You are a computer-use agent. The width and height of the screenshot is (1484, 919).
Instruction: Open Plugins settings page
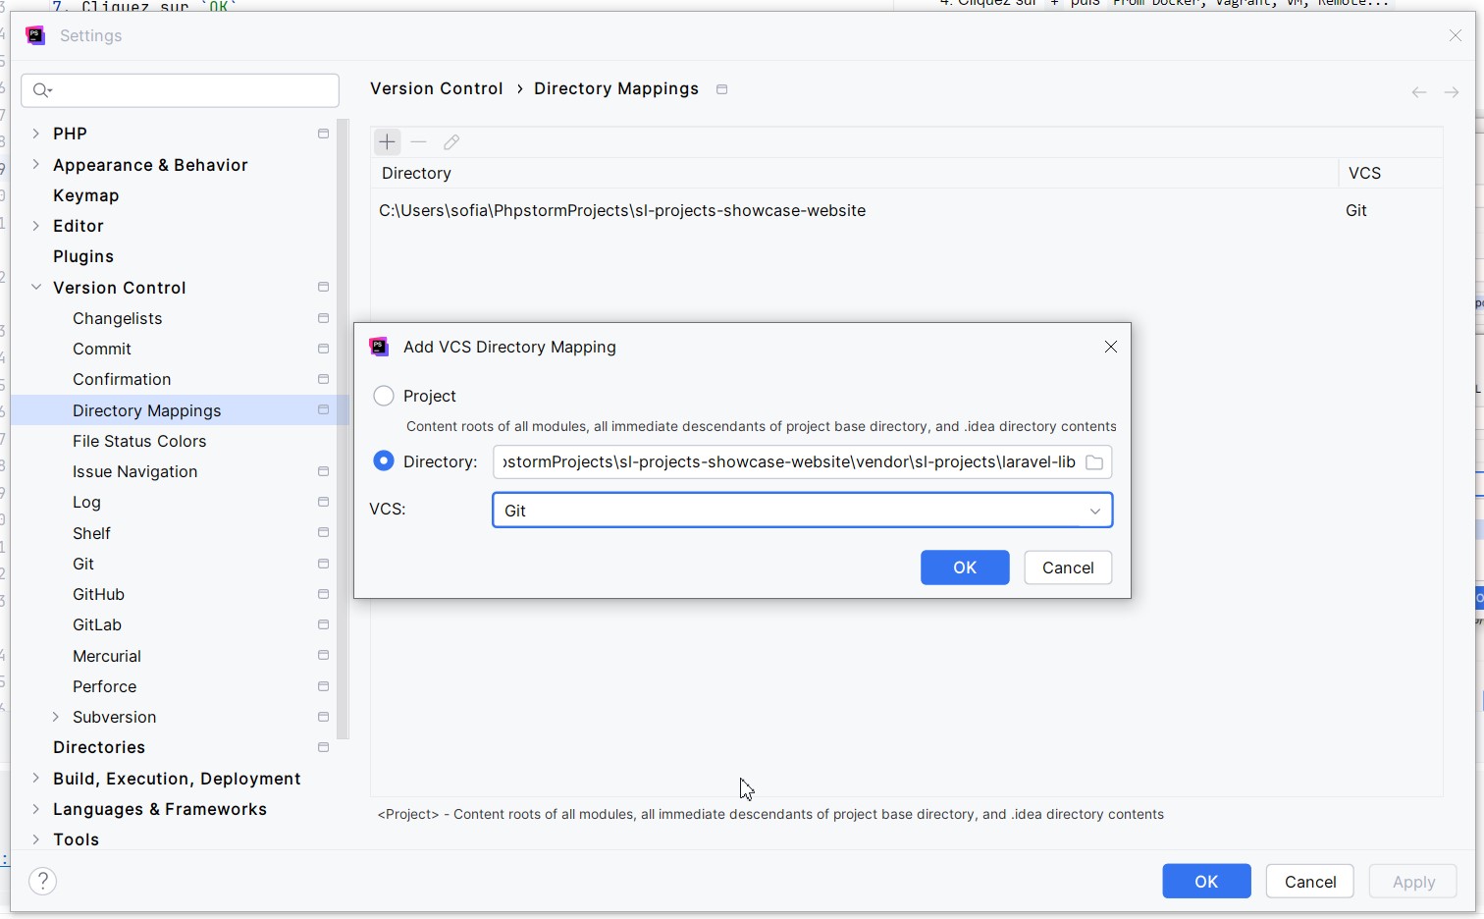click(x=83, y=256)
